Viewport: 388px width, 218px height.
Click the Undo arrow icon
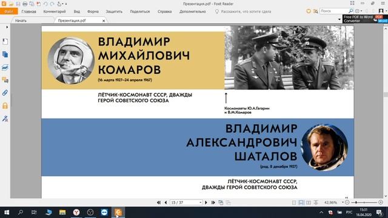(x=45, y=4)
